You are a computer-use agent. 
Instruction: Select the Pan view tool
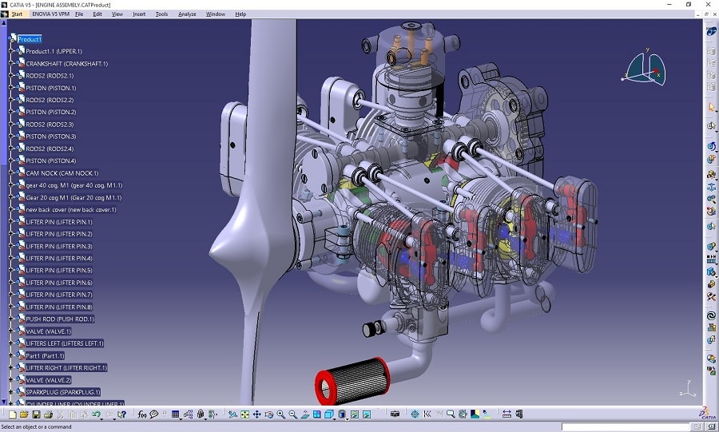(257, 414)
